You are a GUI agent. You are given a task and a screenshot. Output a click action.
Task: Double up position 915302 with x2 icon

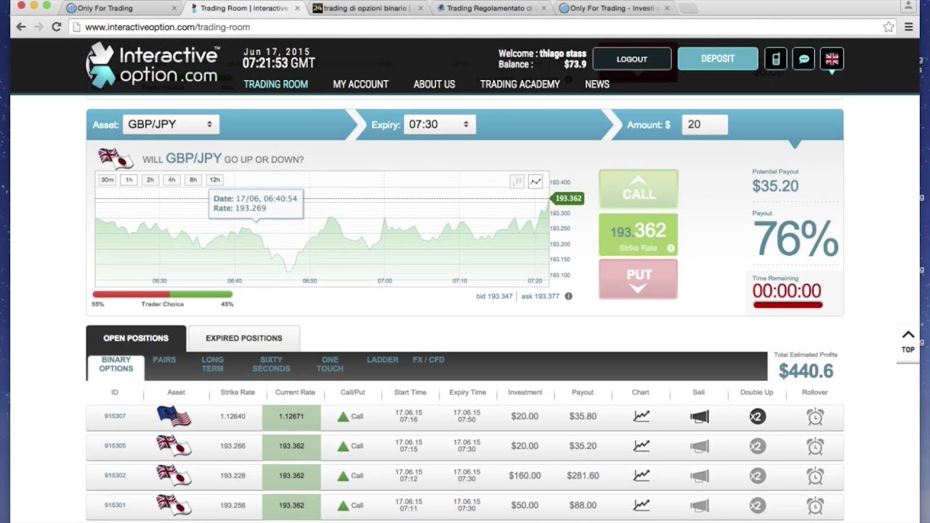(x=757, y=476)
